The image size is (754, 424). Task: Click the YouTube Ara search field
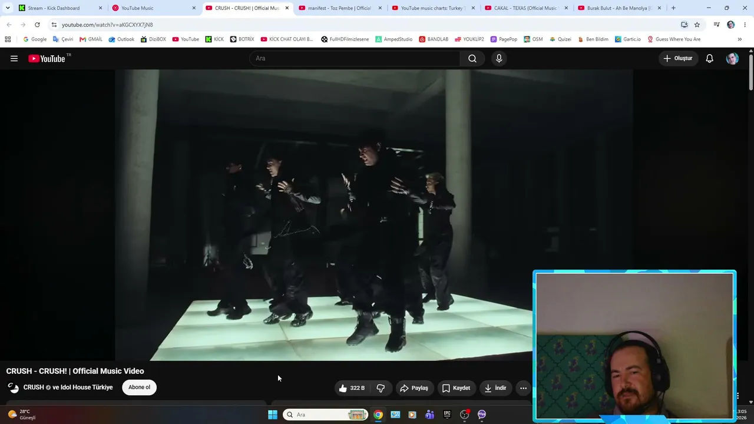tap(355, 58)
